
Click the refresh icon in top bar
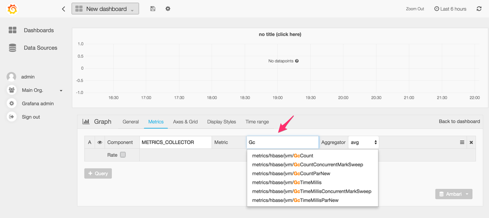(479, 9)
